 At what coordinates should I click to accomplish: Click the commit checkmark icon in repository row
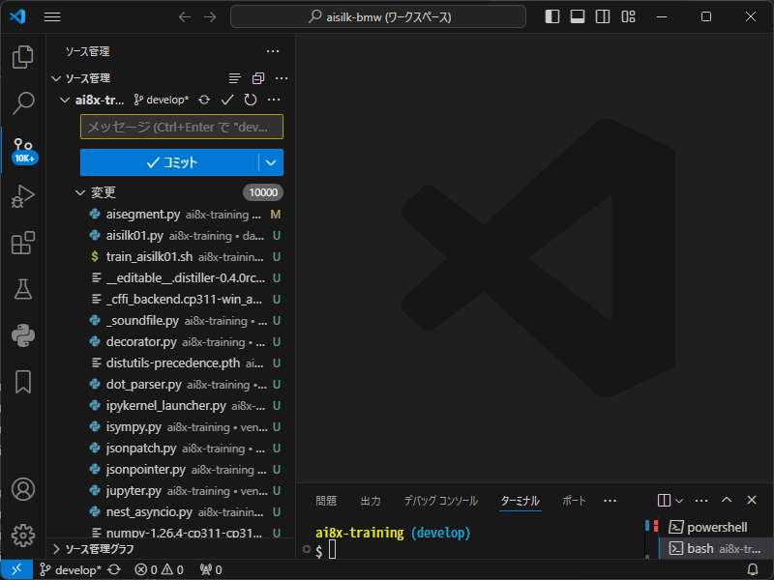coord(227,101)
